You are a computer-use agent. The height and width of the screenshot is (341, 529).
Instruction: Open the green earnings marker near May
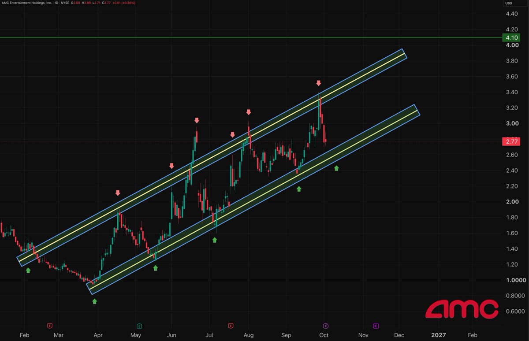tap(139, 326)
